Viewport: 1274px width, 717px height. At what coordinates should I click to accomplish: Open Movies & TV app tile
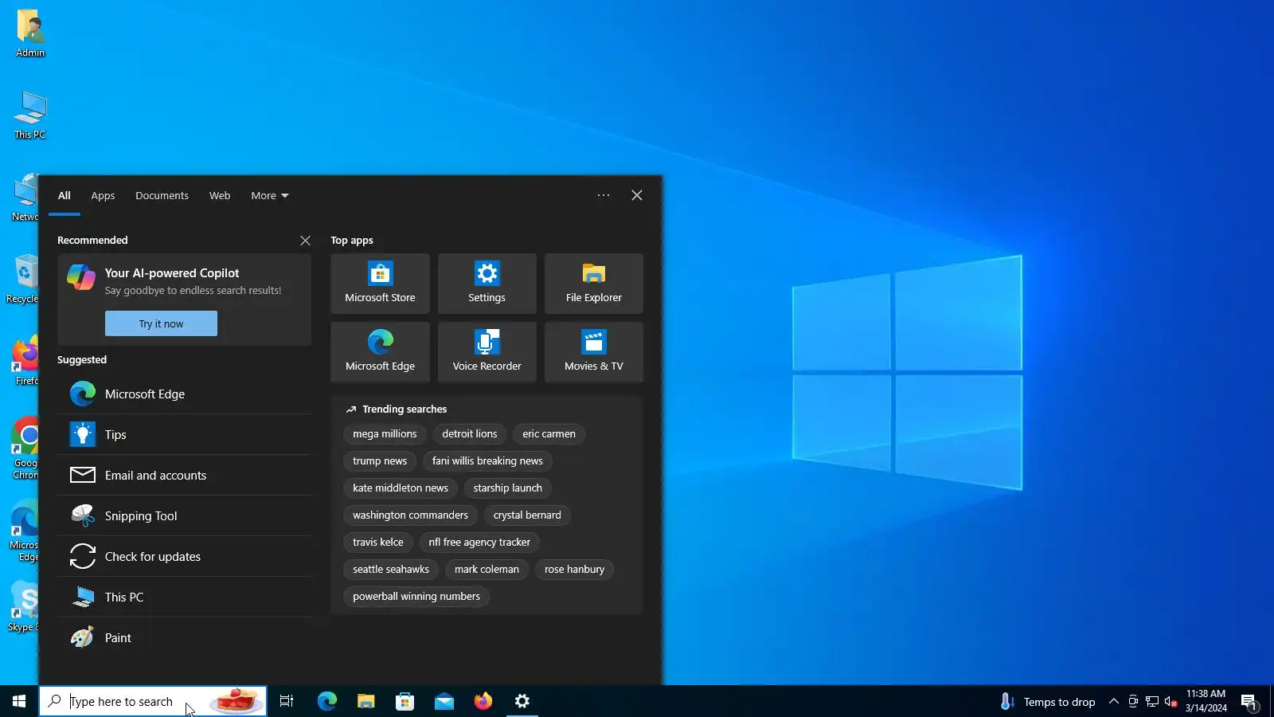[593, 352]
